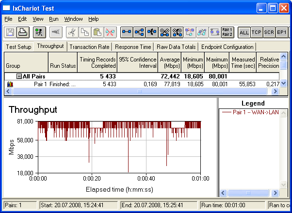292x213 pixels.
Task: Click the Group column header
Action: pos(26,62)
